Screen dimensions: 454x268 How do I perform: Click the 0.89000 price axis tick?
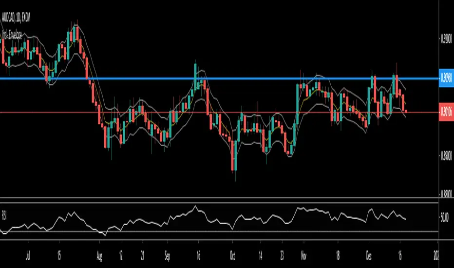[x=446, y=157]
